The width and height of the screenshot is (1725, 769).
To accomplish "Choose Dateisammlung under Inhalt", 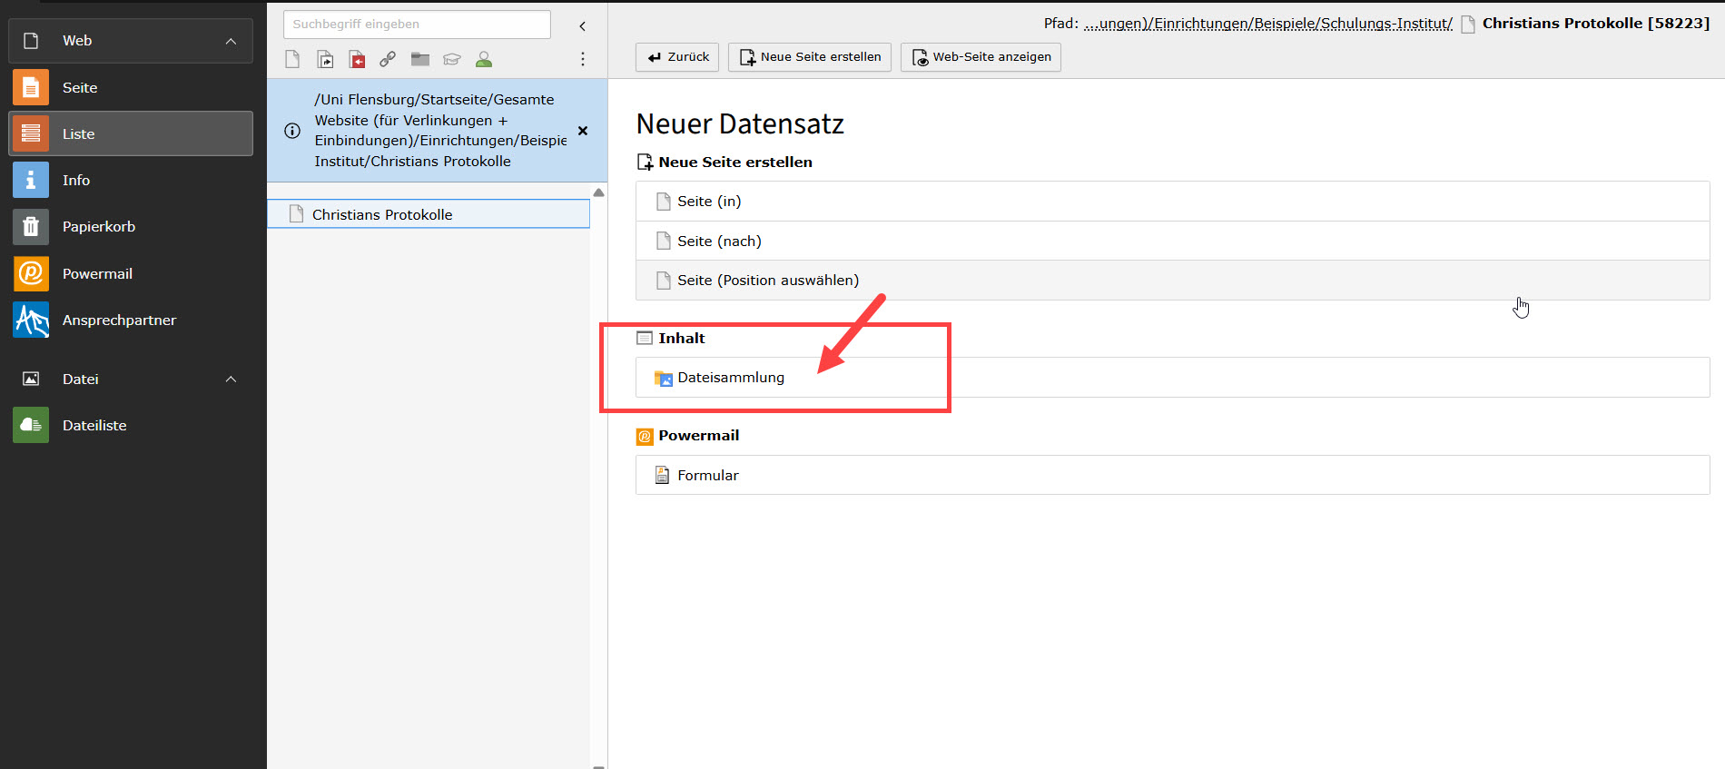I will (x=730, y=378).
